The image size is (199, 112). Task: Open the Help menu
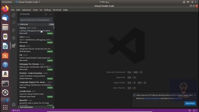tap(65, 10)
